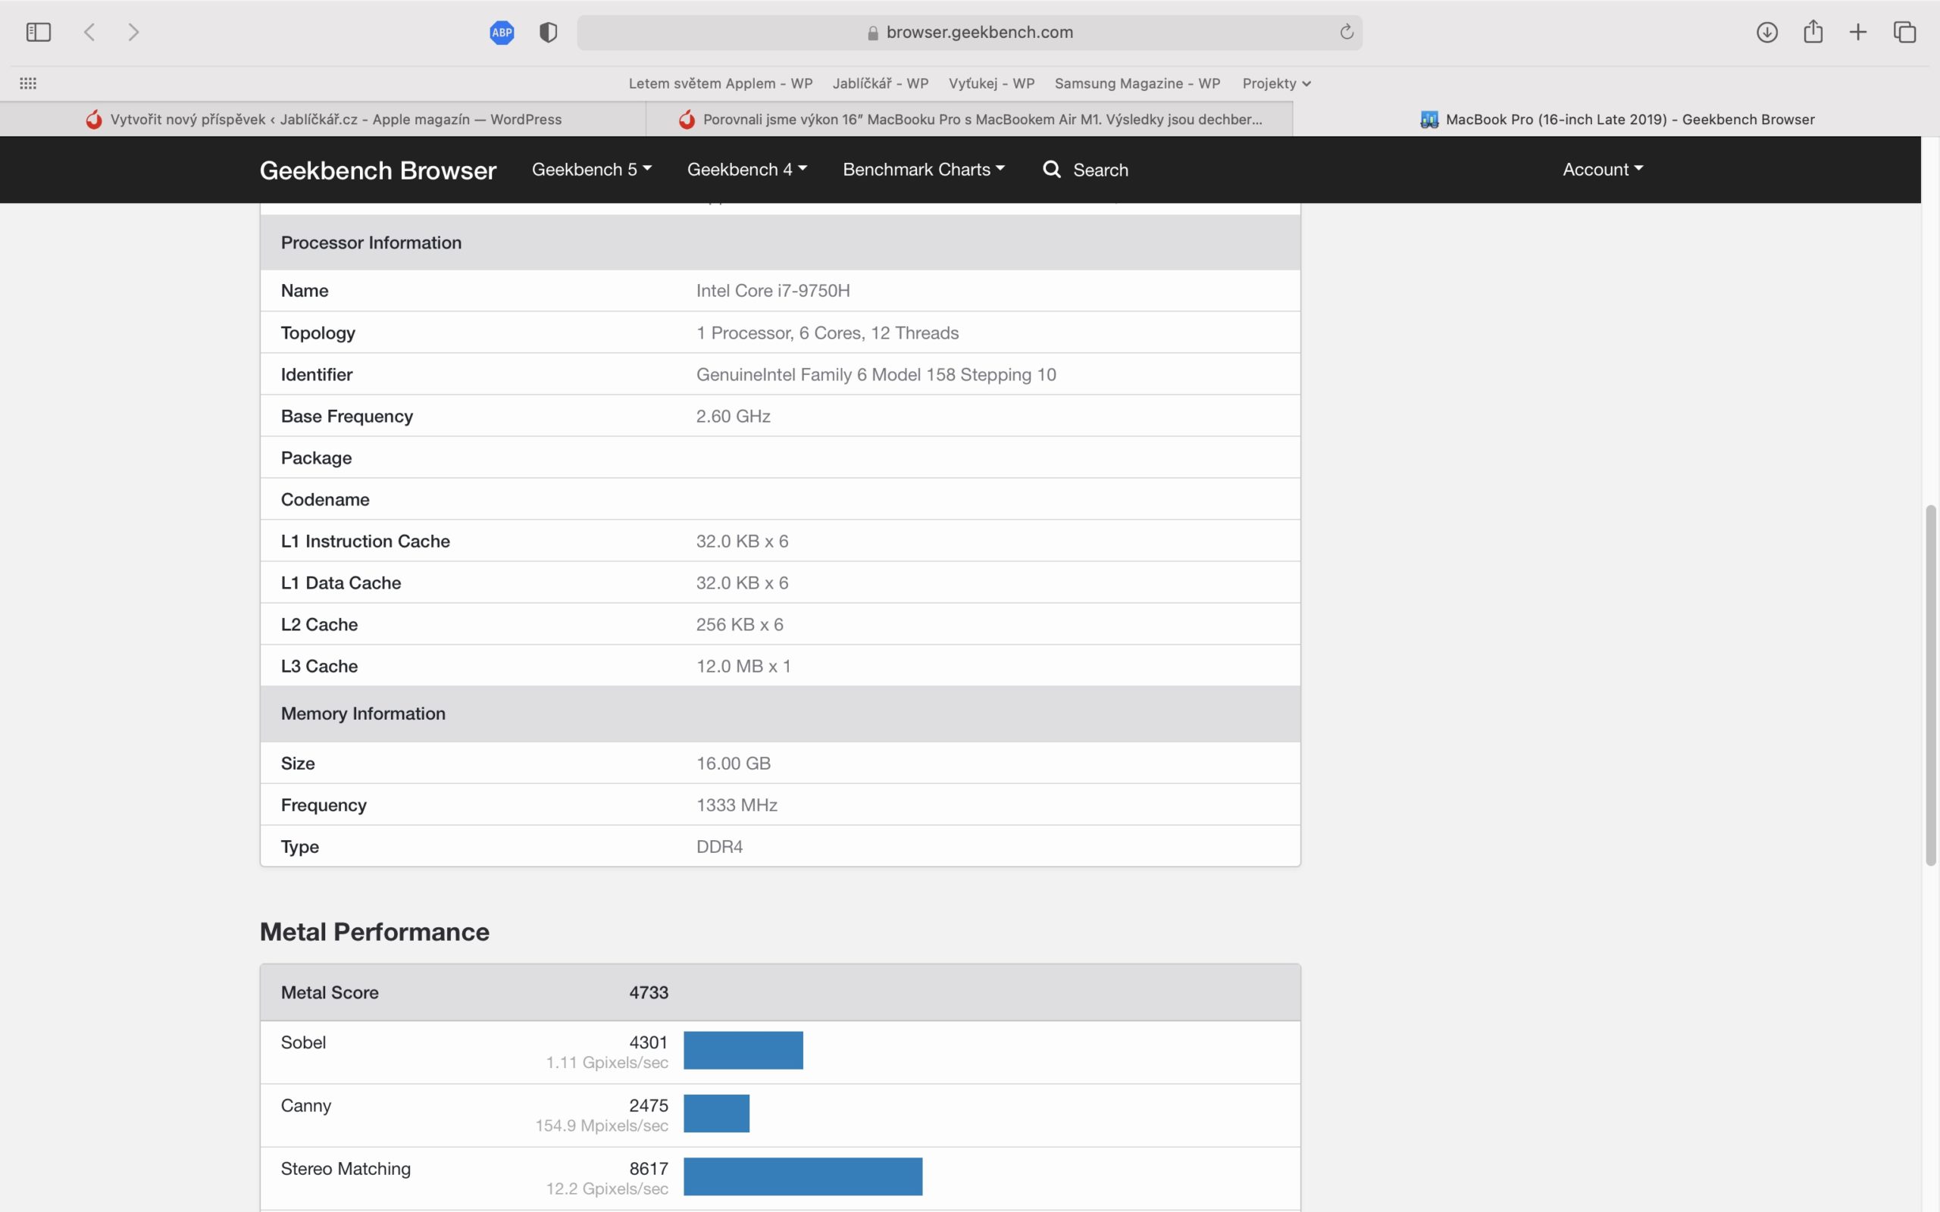
Task: Click the lock icon in address bar
Action: [873, 33]
